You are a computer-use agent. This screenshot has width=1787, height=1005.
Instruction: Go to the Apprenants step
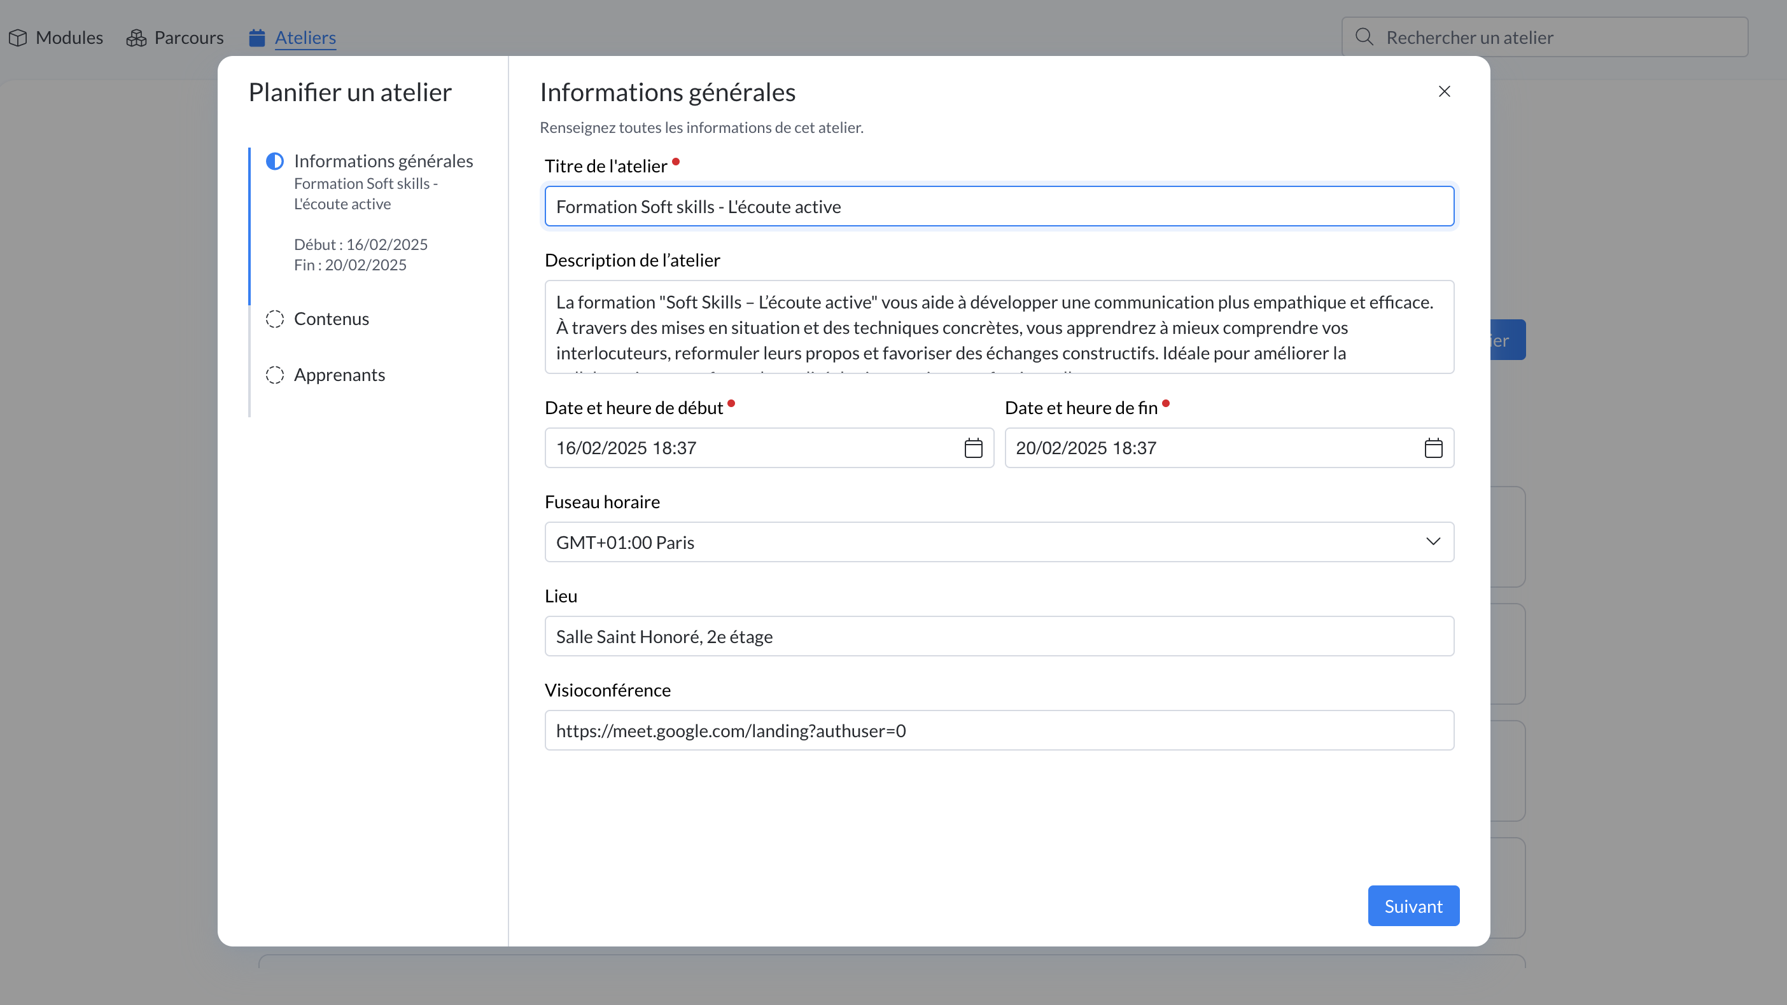click(339, 375)
